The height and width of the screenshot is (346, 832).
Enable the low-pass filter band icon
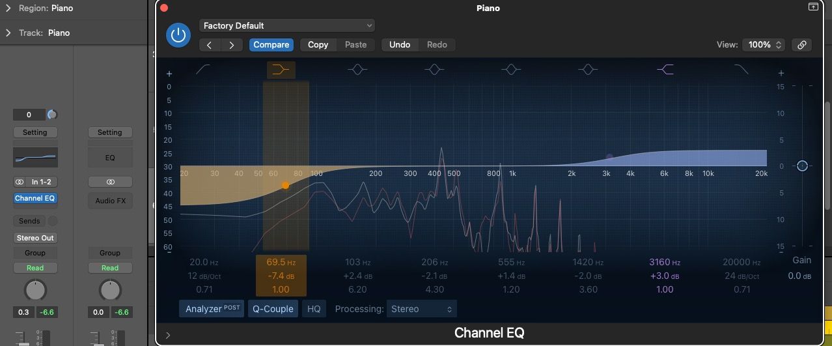742,69
